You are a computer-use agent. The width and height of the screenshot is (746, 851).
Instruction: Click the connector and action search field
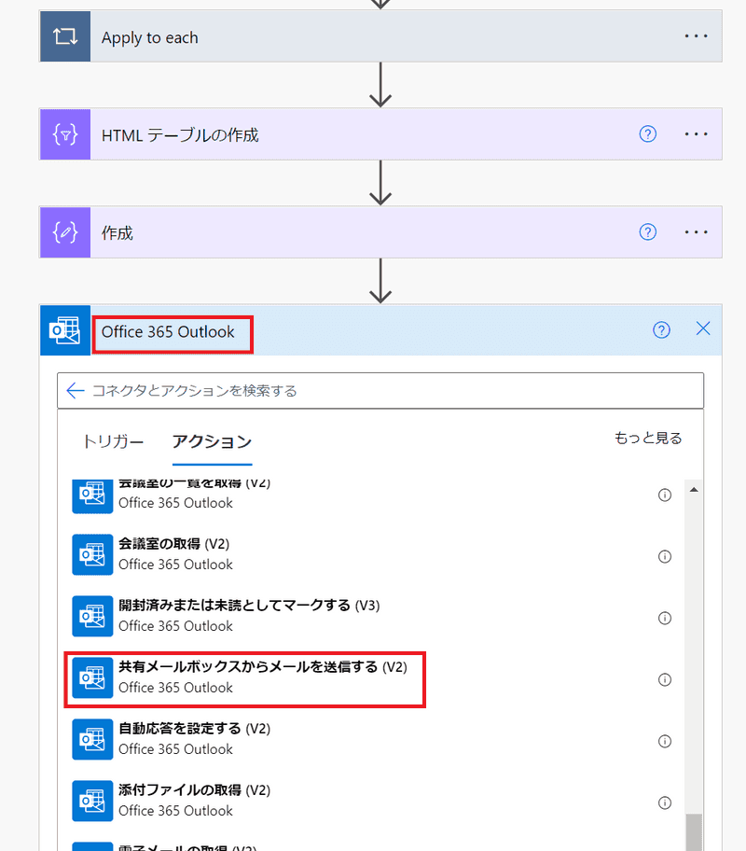[392, 391]
